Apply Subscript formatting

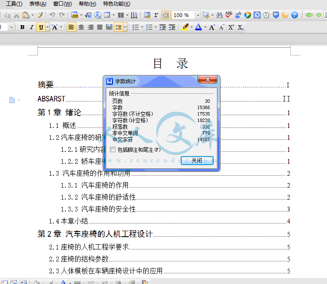240,27
